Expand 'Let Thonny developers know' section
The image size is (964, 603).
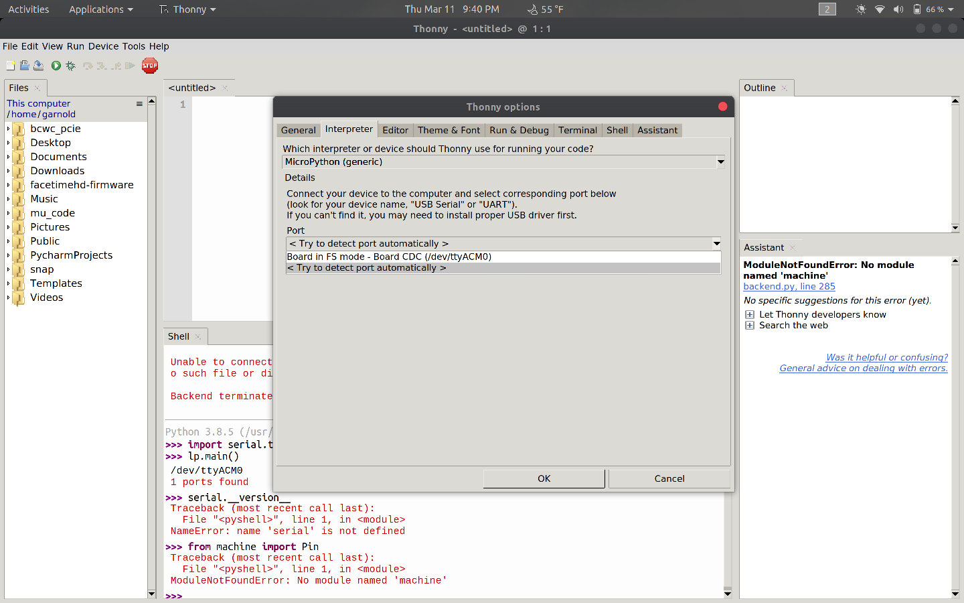point(750,315)
